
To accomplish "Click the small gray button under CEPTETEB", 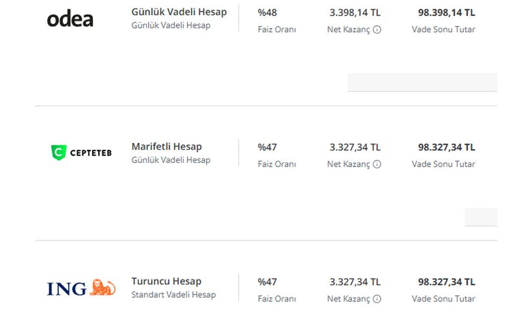I will (481, 217).
